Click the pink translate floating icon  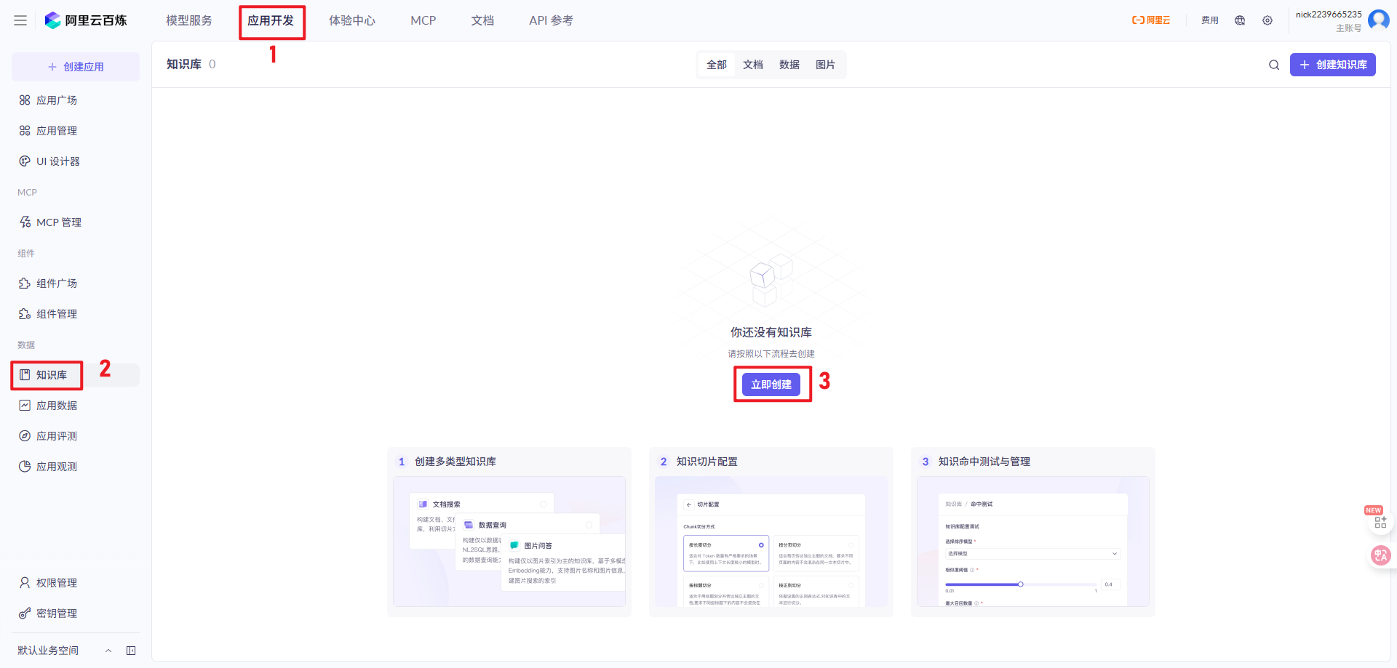[x=1380, y=555]
